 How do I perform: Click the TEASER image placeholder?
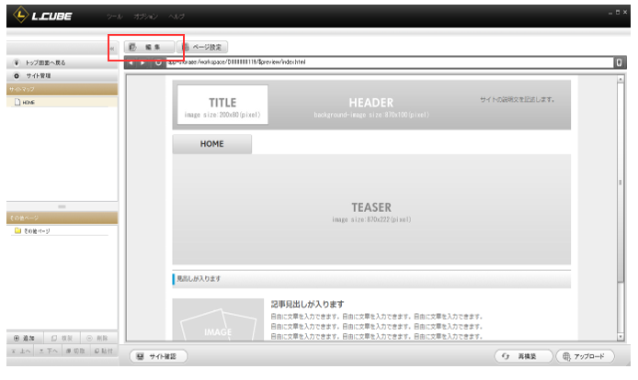coord(371,209)
